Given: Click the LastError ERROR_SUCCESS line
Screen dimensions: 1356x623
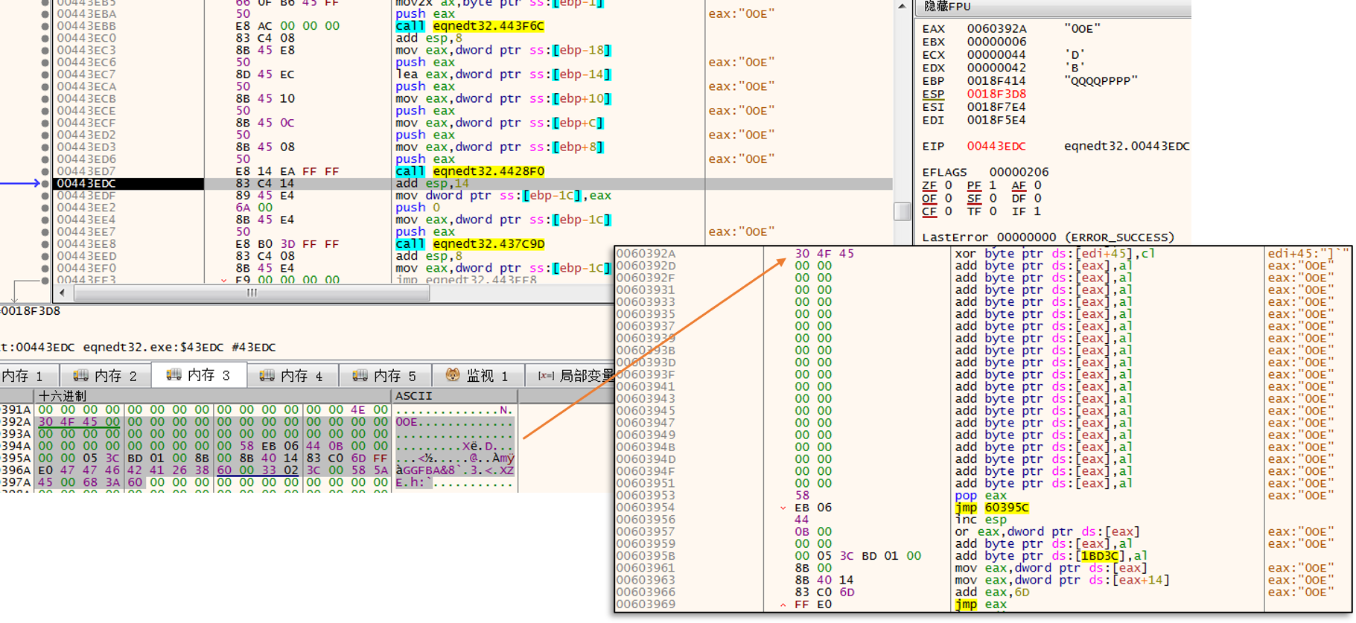Looking at the screenshot, I should pyautogui.click(x=1048, y=237).
